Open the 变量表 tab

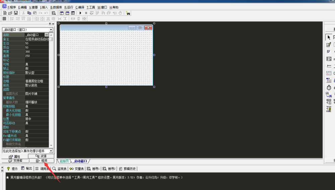(77, 169)
